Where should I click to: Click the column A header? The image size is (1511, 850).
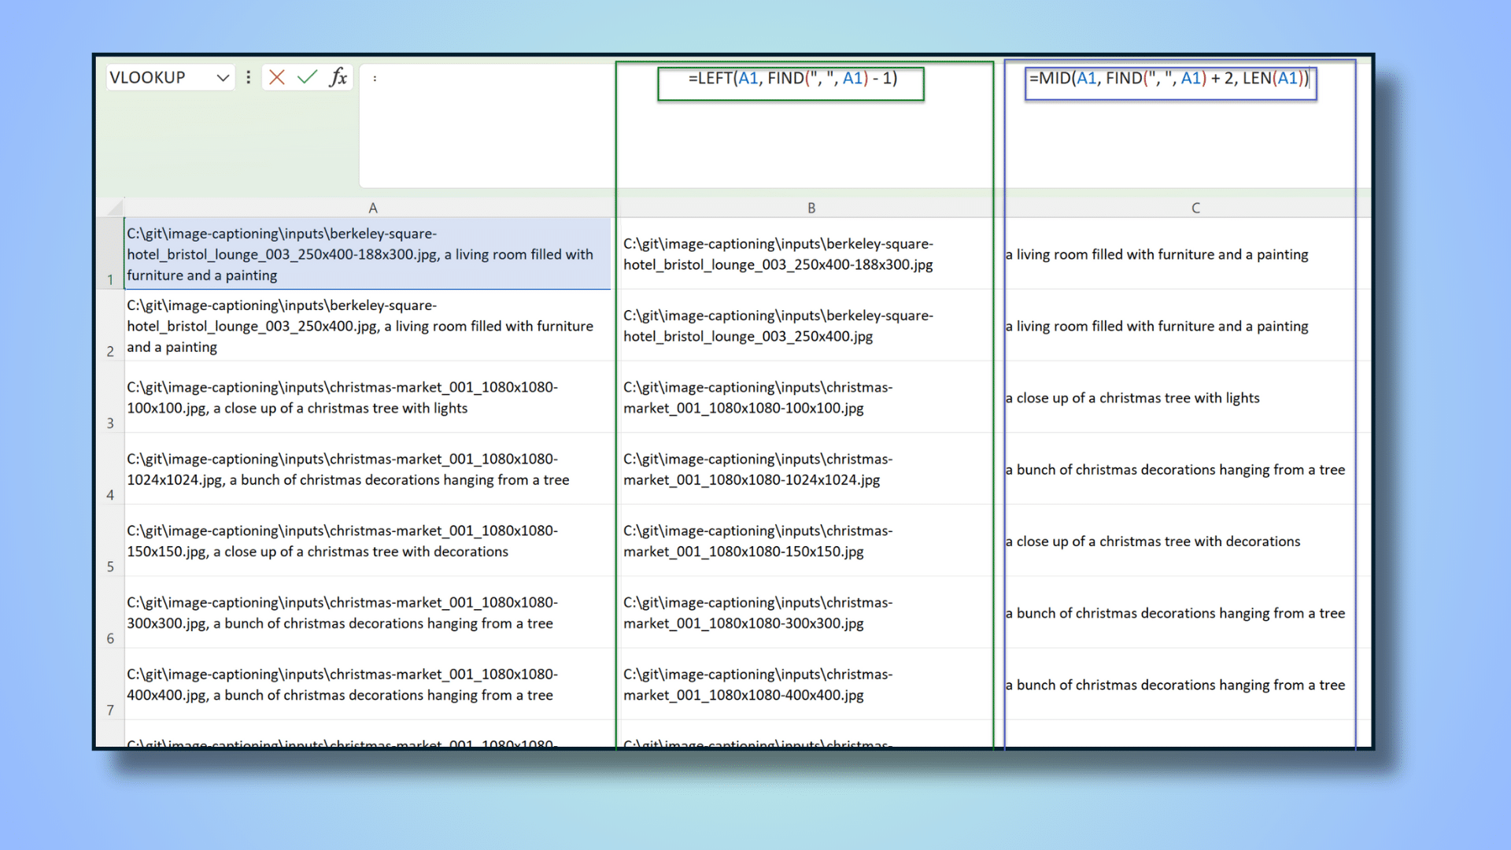pyautogui.click(x=371, y=206)
